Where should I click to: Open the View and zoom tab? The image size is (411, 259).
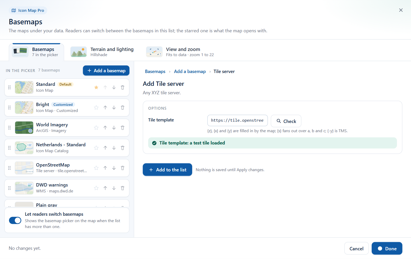(180, 52)
